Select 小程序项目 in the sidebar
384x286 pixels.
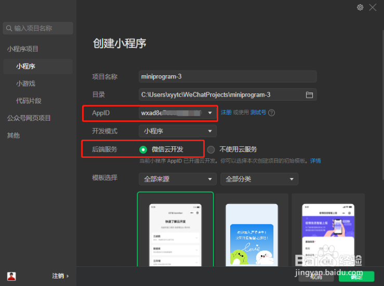point(22,49)
